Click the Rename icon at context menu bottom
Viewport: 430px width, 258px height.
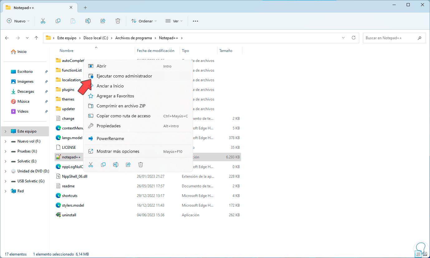click(x=116, y=165)
